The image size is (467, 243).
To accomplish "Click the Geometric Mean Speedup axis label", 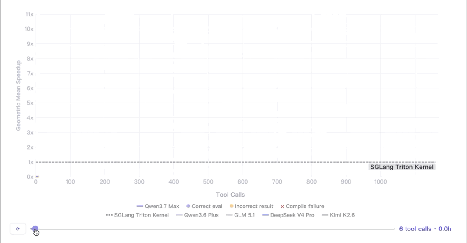I will pos(19,95).
